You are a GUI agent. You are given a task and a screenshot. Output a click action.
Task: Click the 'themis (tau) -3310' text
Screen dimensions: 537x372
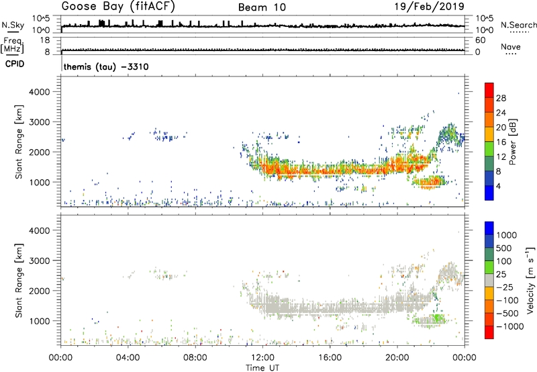point(106,66)
